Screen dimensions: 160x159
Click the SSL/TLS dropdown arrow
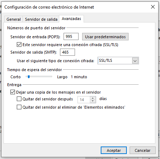click(135, 61)
